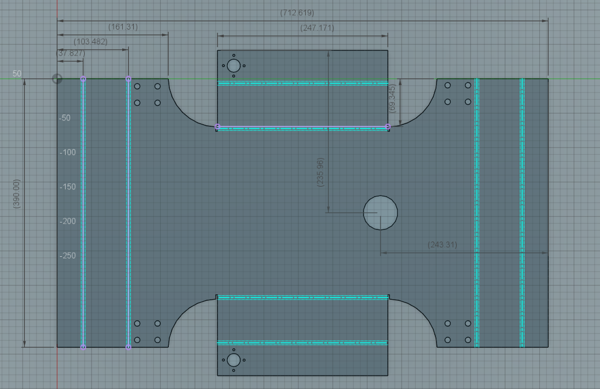Click left endpoint of highlighted horizontal line
This screenshot has height=389, width=600.
point(217,127)
